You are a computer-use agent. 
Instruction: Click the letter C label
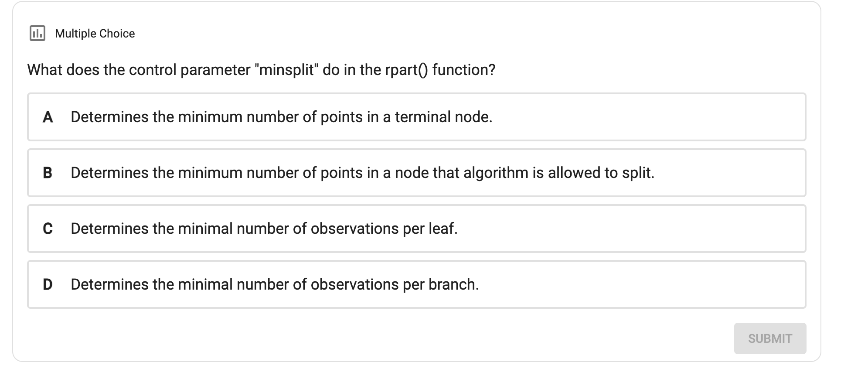(48, 228)
